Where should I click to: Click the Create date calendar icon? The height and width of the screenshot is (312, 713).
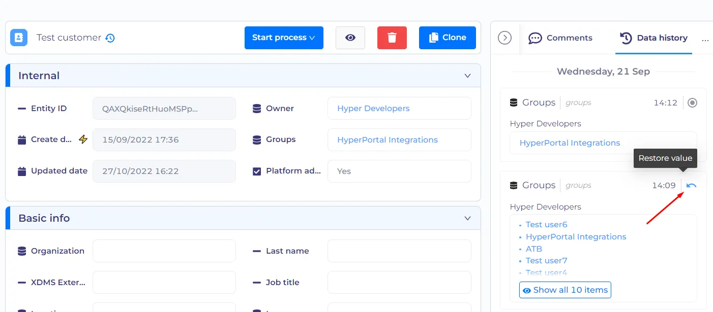[22, 140]
